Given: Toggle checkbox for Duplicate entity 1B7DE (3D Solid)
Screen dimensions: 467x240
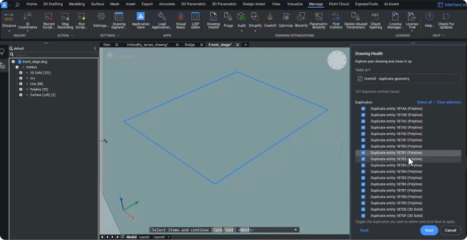Looking at the screenshot, I should click(x=364, y=209).
